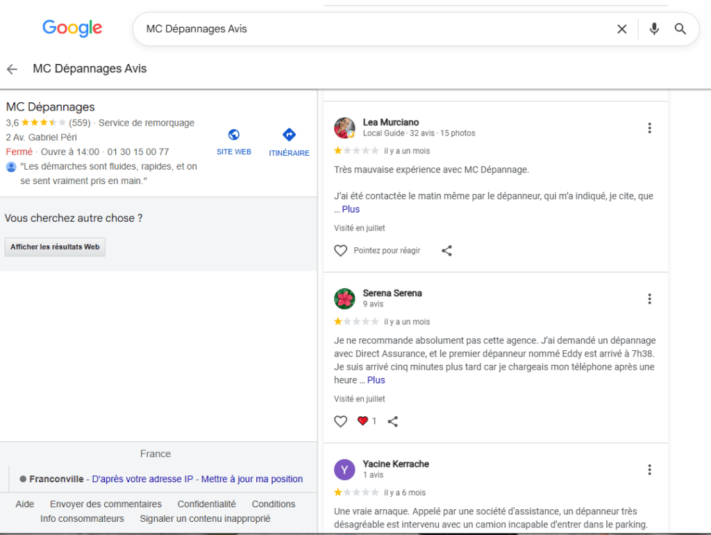Image resolution: width=711 pixels, height=535 pixels.
Task: Open options menu for Yacine Kerrache review
Action: coord(649,470)
